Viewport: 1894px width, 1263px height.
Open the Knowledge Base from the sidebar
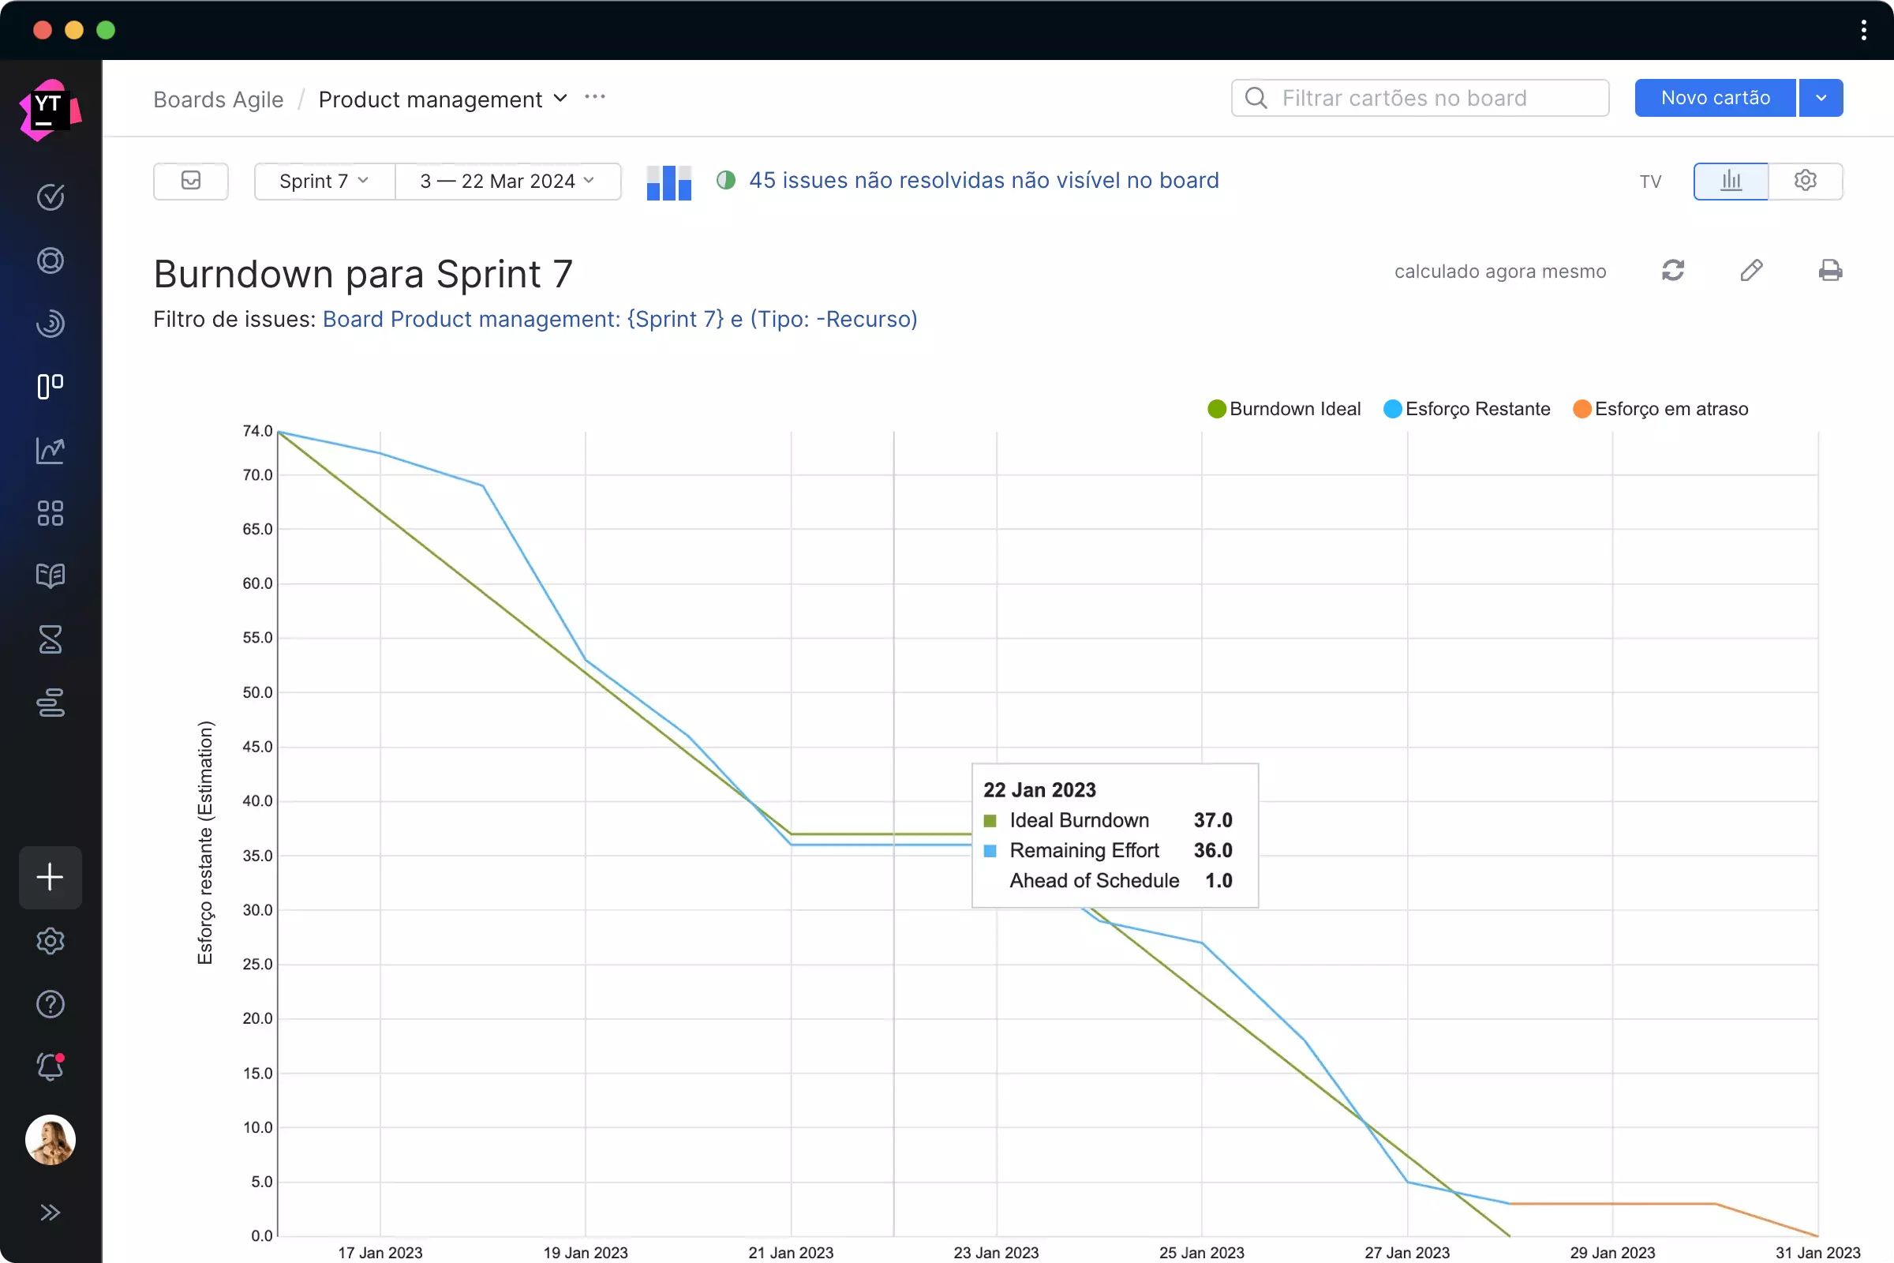[x=51, y=576]
